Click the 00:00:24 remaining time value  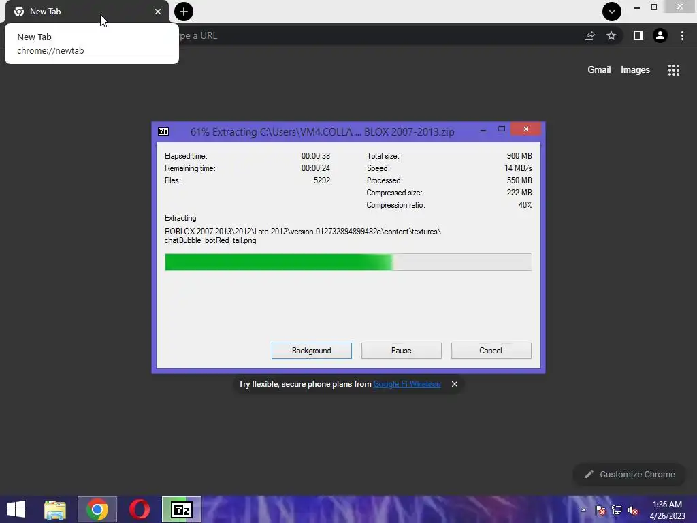[316, 168]
